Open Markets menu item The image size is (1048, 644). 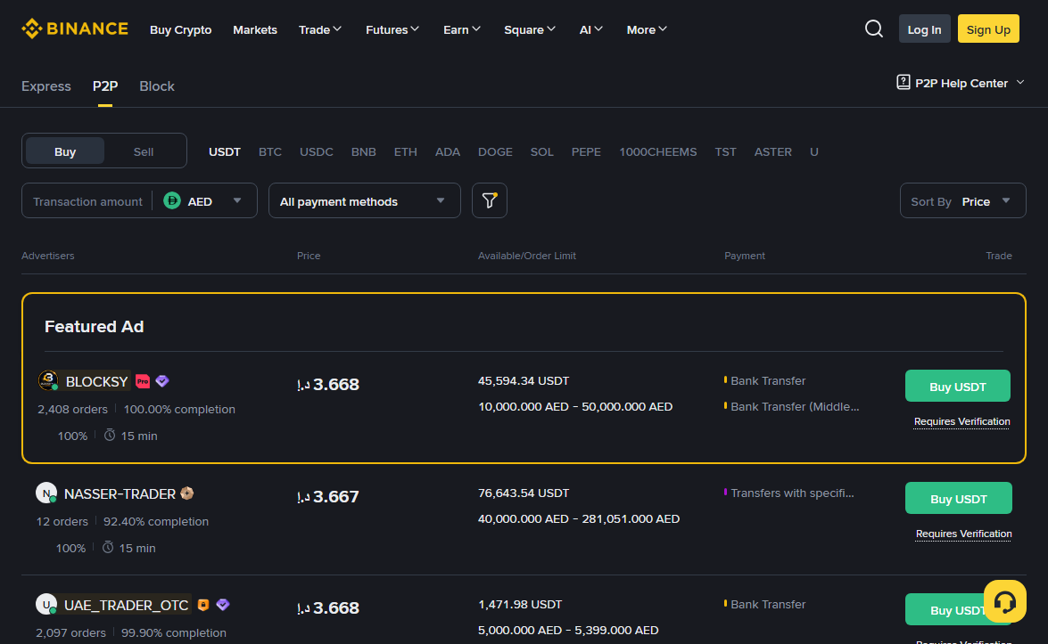coord(255,29)
